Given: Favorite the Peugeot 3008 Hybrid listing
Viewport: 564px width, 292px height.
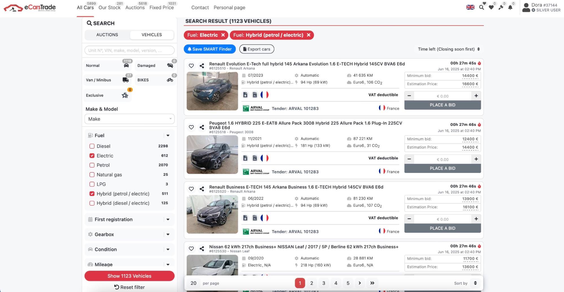Looking at the screenshot, I should tap(191, 127).
